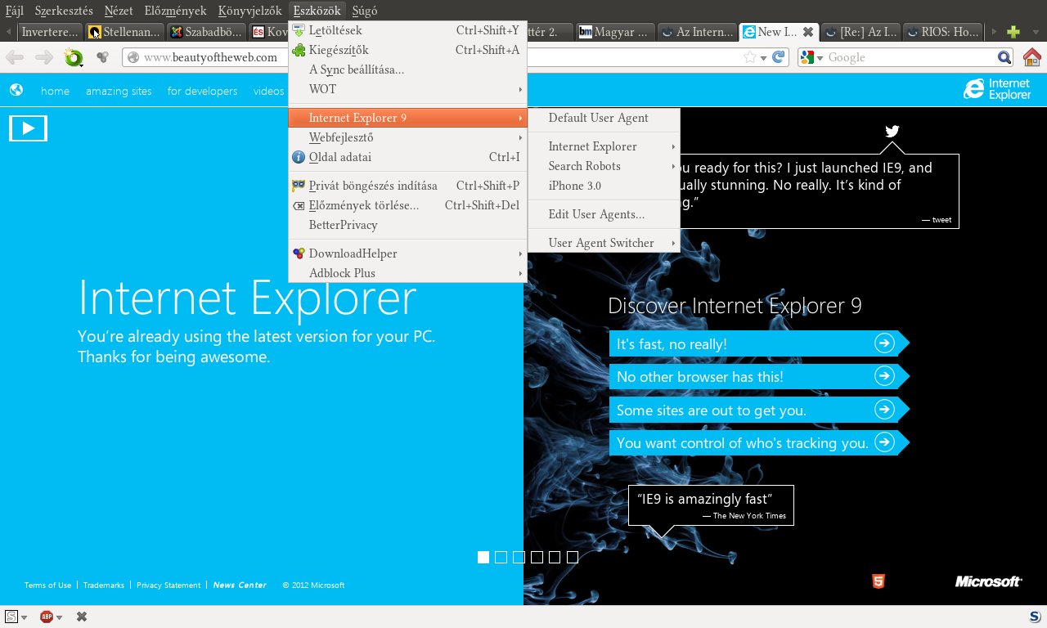
Task: Click arrow icon on "You want control" banner
Action: 884,442
